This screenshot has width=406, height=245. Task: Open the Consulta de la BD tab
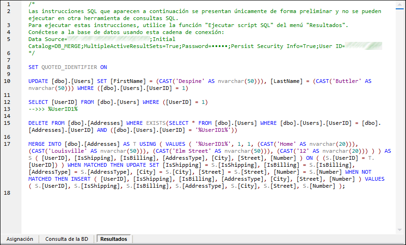point(67,239)
